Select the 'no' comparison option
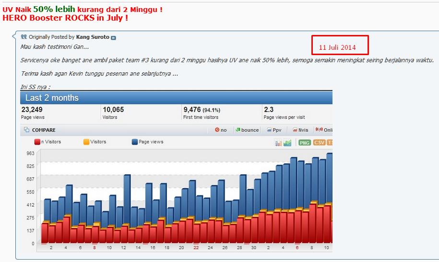Image resolution: width=439 pixels, height=262 pixels. pyautogui.click(x=221, y=130)
